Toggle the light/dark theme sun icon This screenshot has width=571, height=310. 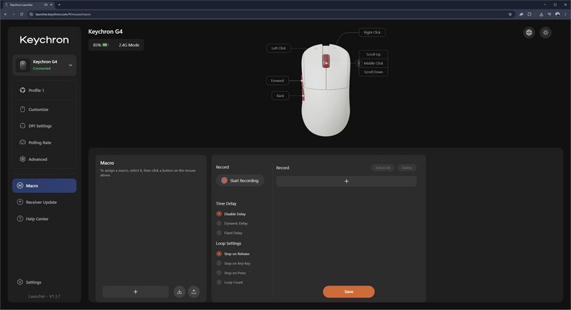(x=545, y=33)
